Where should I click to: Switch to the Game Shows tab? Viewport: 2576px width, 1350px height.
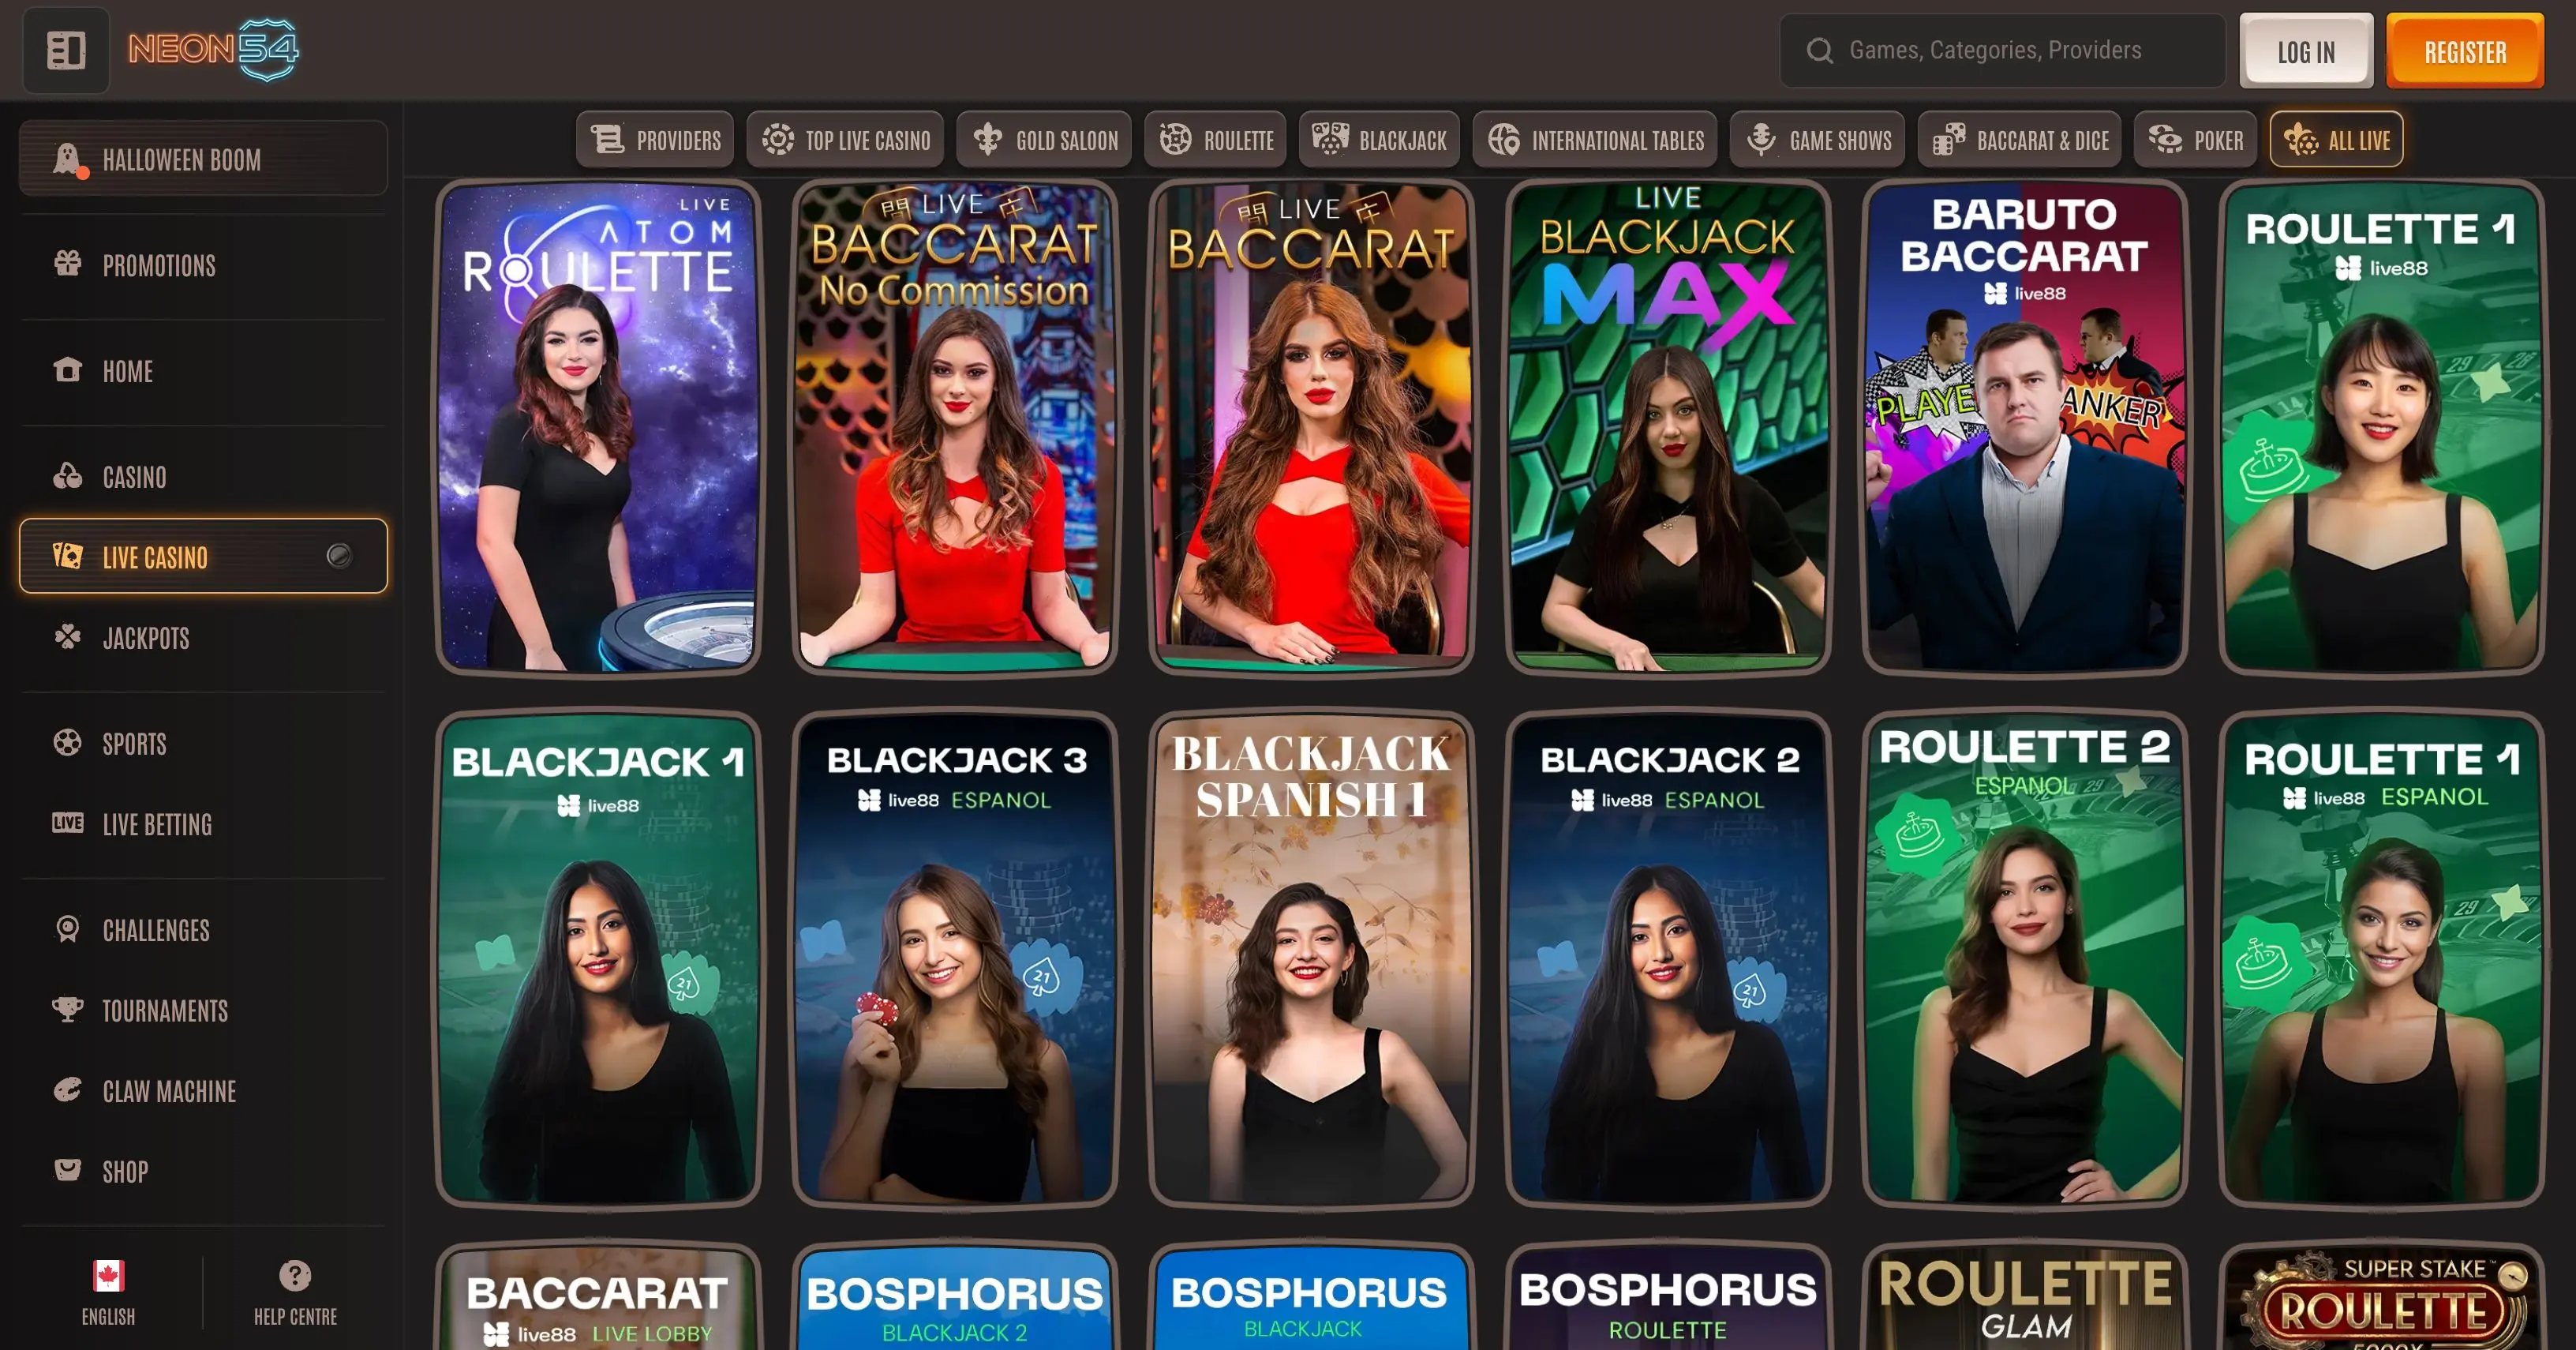click(x=1817, y=140)
